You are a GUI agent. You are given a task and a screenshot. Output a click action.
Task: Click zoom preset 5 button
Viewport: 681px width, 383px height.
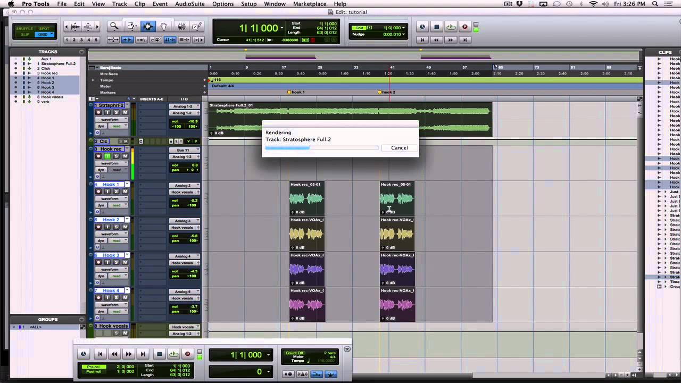96,40
